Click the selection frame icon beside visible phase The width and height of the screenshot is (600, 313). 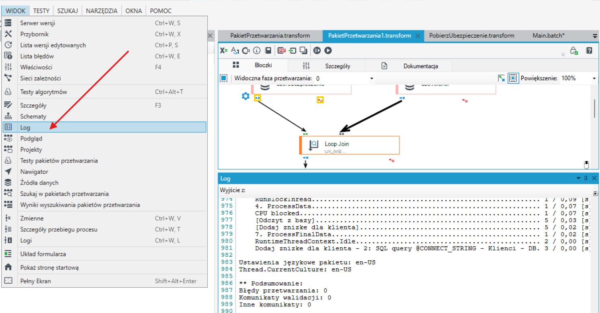pyautogui.click(x=224, y=78)
